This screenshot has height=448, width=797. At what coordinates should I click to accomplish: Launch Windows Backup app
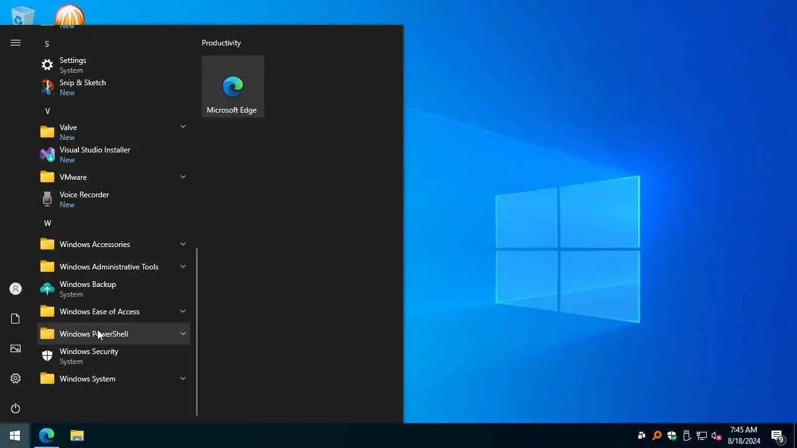pyautogui.click(x=114, y=289)
